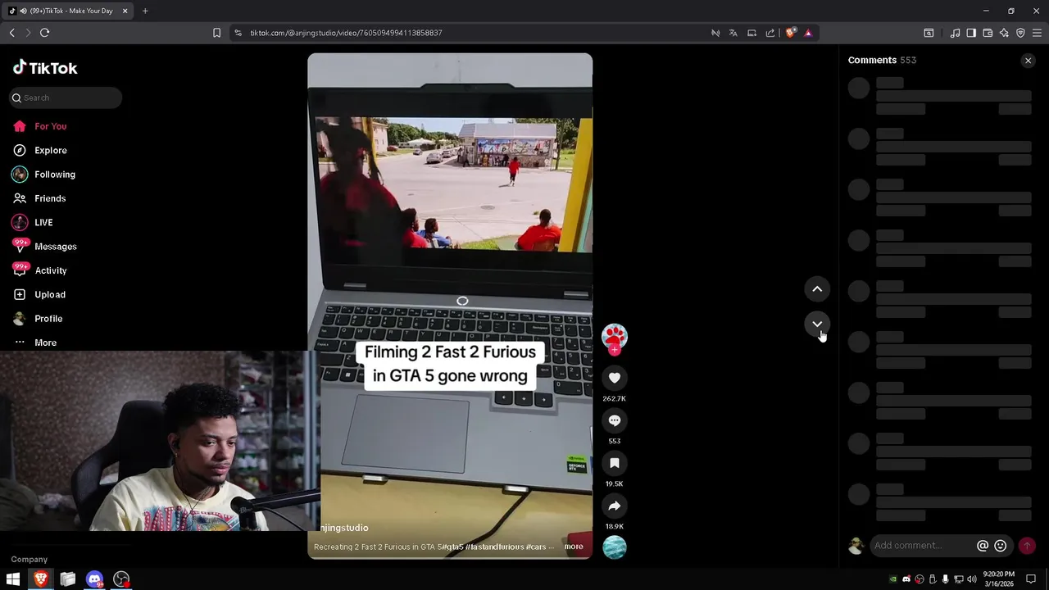The image size is (1049, 590).
Task: Click the tiktok.com address bar URL
Action: point(346,33)
